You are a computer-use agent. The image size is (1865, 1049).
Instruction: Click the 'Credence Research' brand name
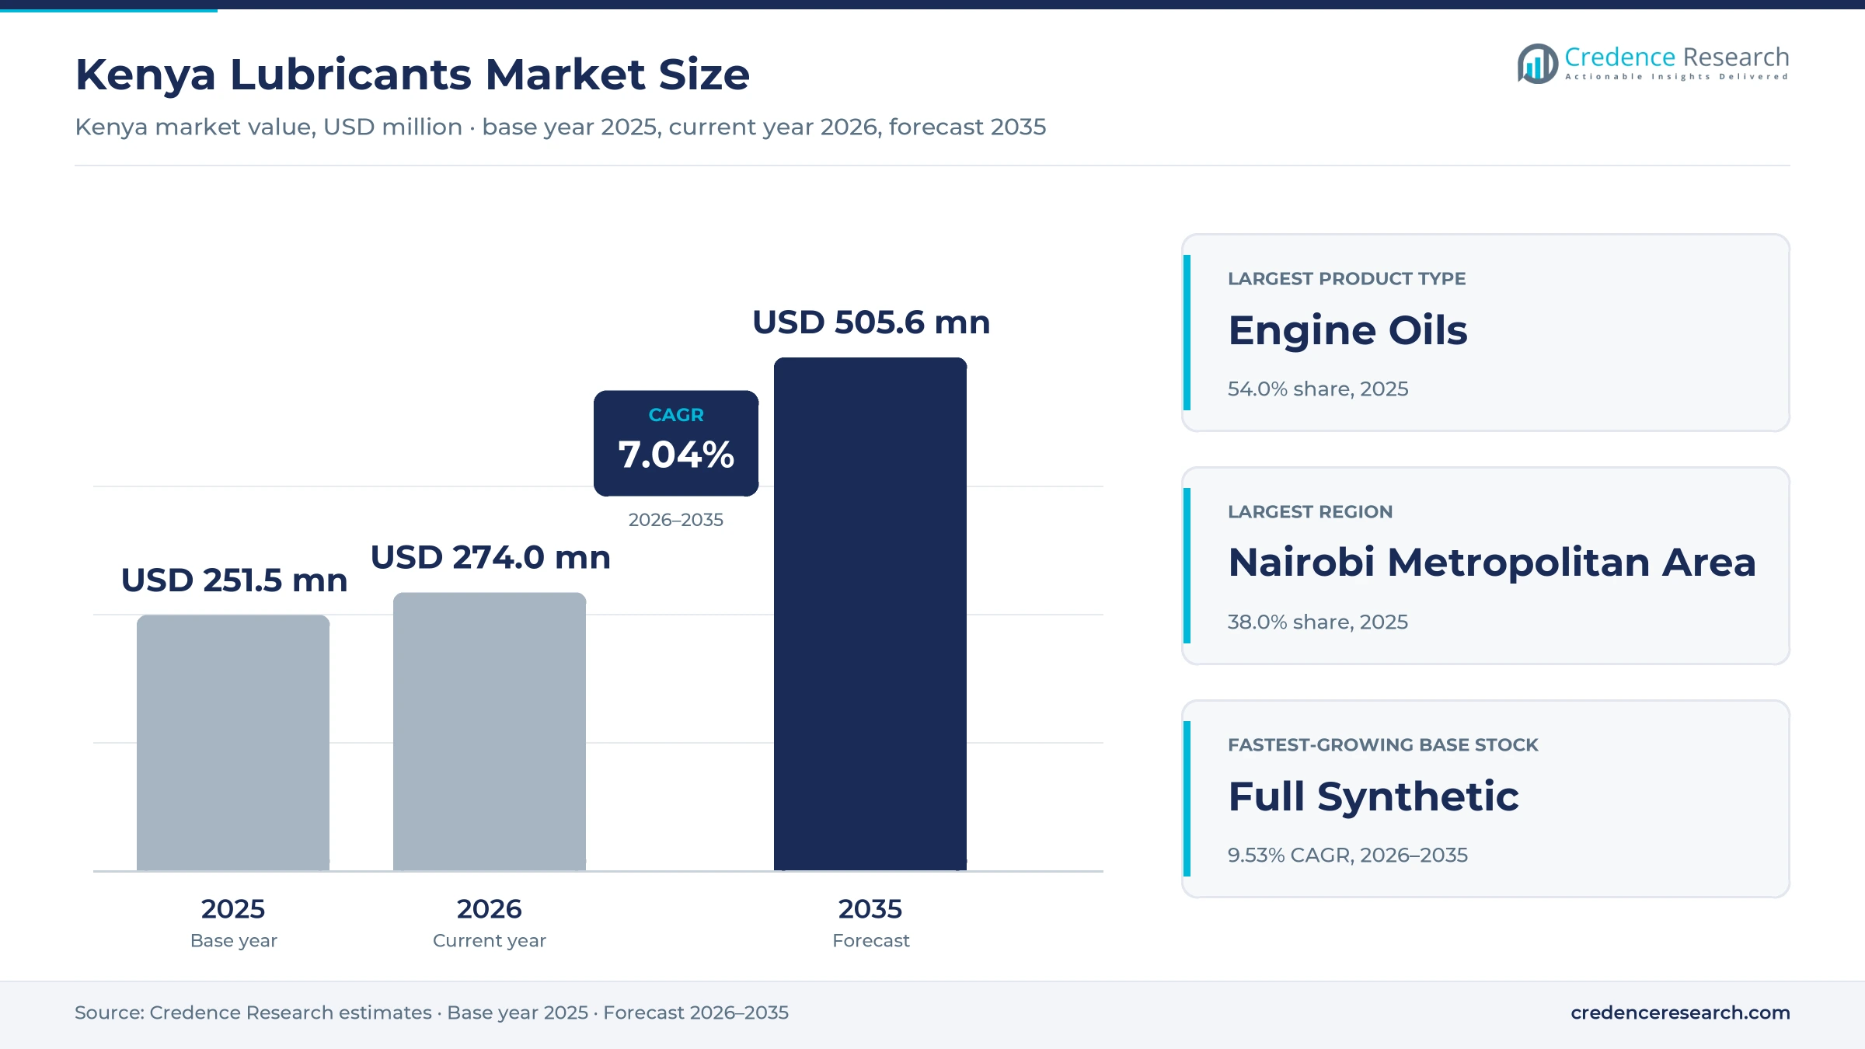tap(1677, 57)
